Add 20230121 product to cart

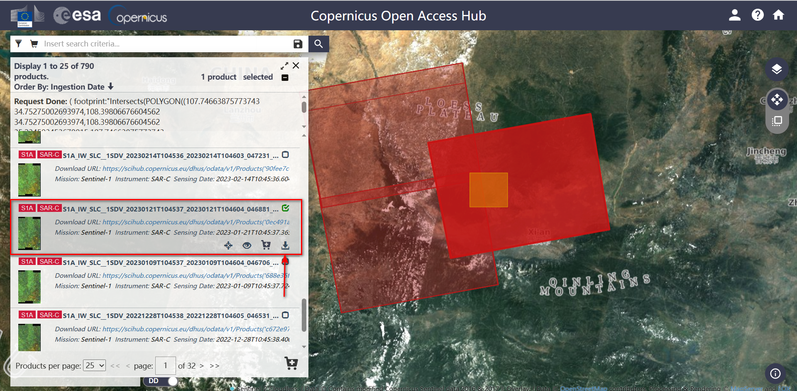point(266,245)
